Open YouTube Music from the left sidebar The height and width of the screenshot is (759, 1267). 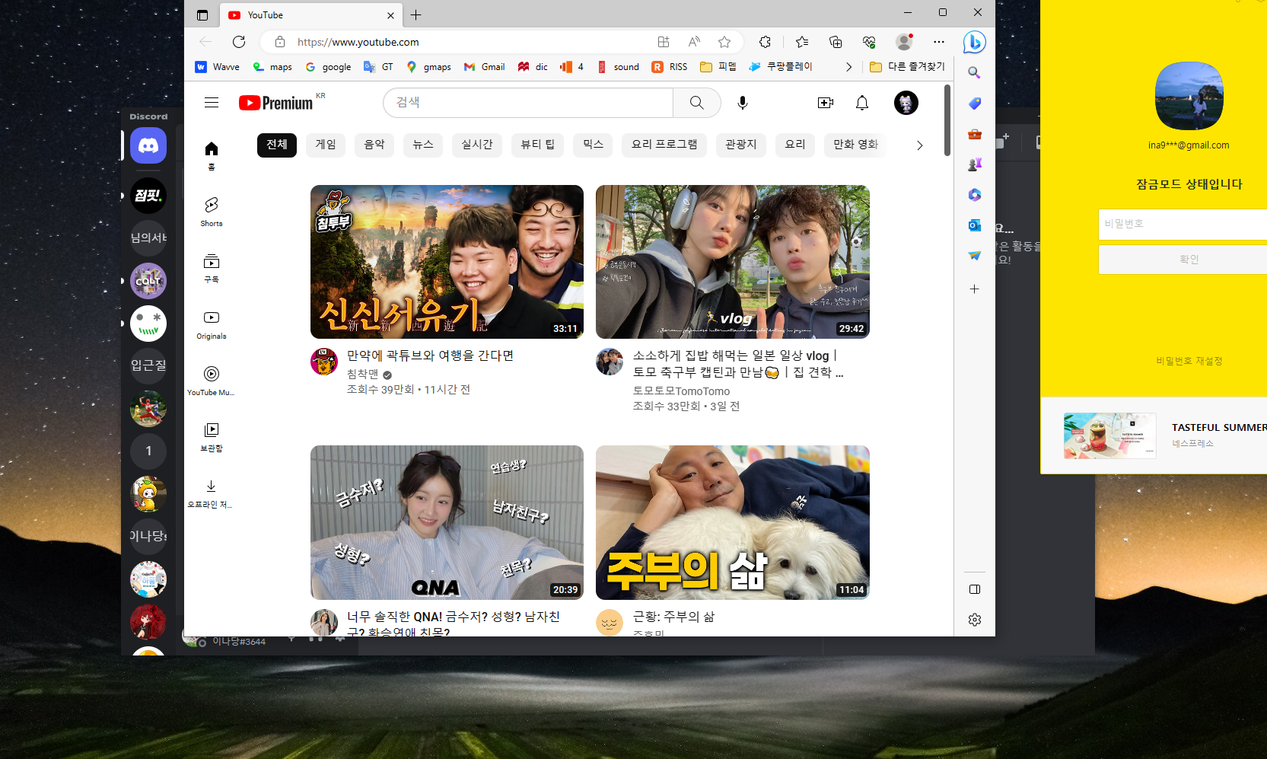[x=211, y=380]
